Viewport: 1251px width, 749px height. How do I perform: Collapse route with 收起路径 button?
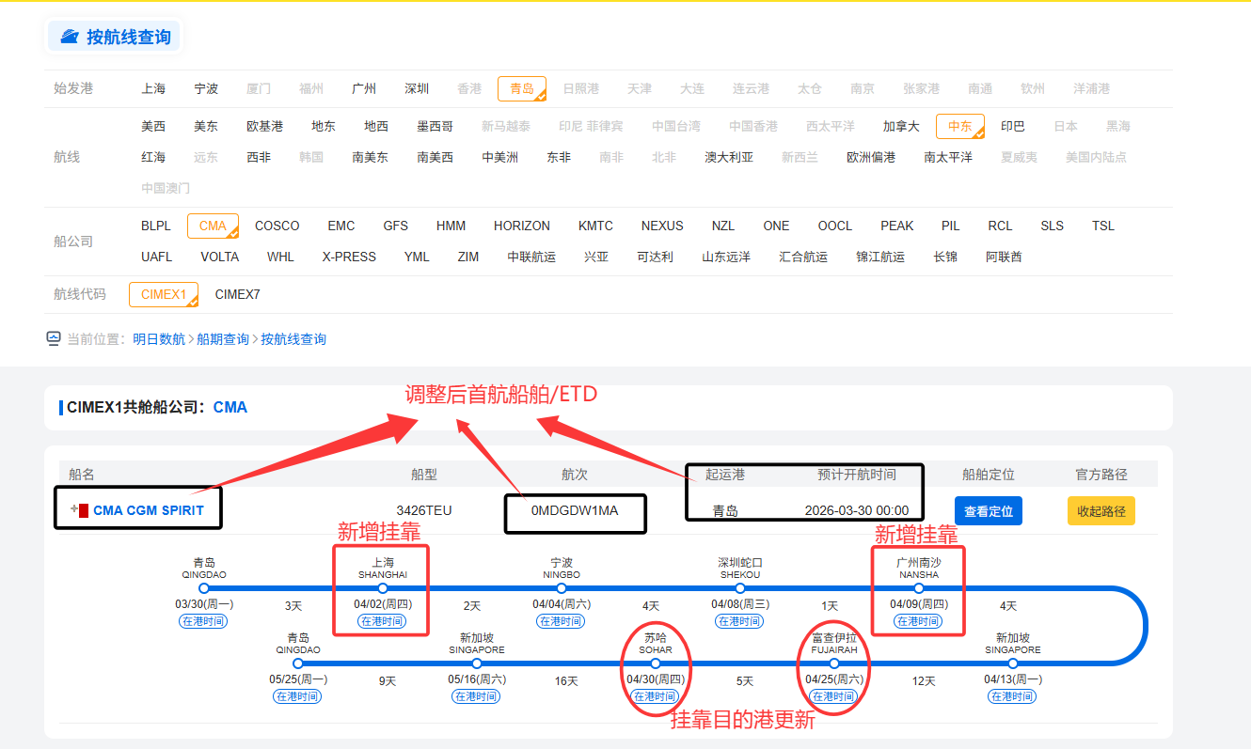pos(1101,510)
